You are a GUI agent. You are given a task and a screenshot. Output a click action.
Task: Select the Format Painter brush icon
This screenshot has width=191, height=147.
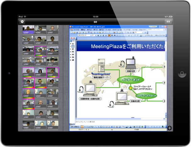102,33
